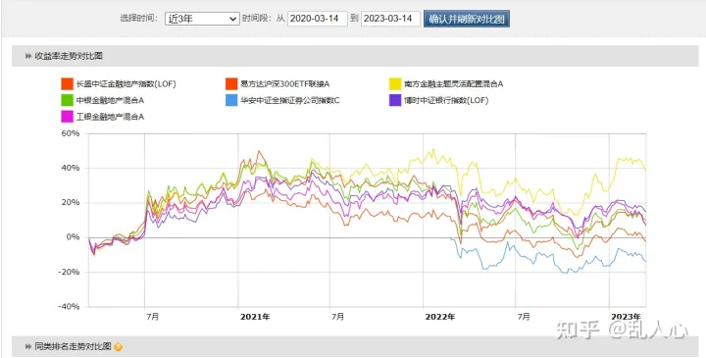
Task: Click the -40% y-axis label
Action: 69,307
